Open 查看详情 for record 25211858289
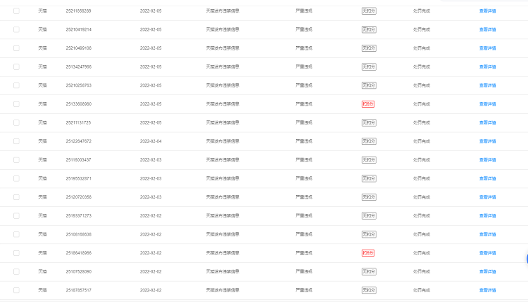528x302 pixels. (487, 11)
